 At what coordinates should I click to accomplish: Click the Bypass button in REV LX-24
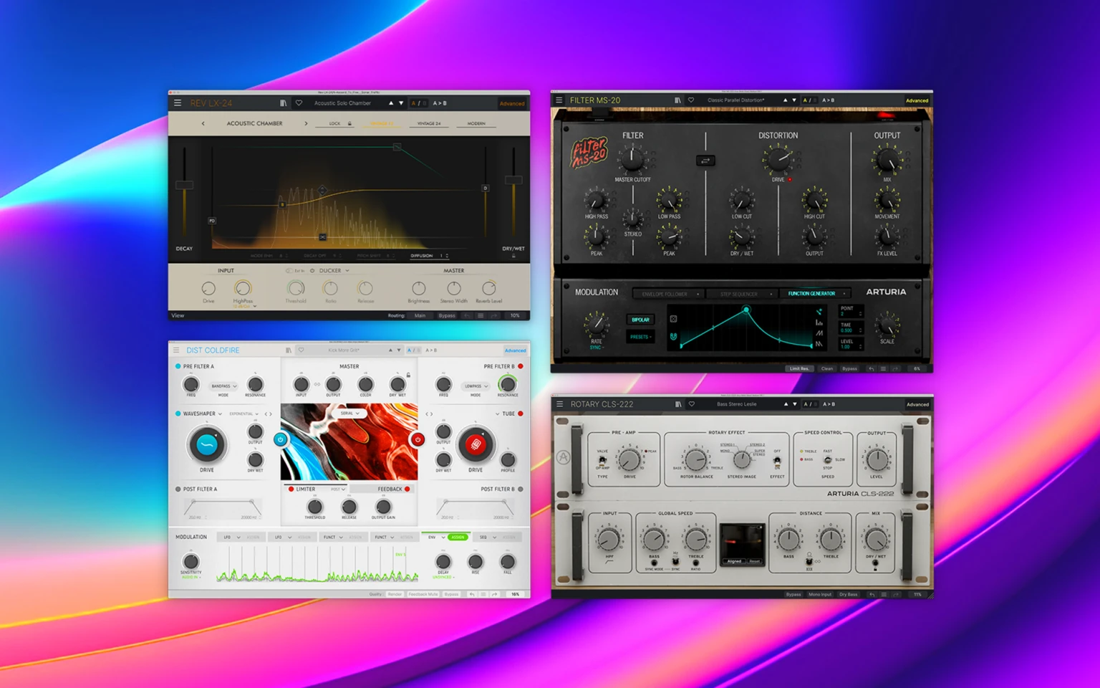[x=447, y=315]
